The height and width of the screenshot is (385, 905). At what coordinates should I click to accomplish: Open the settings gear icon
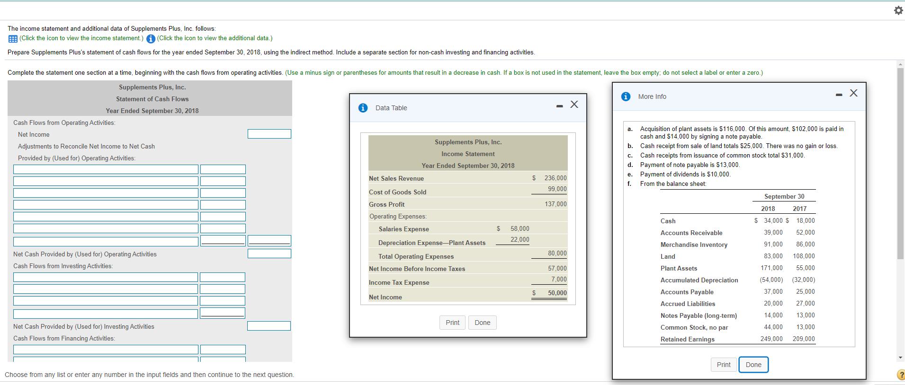coord(898,10)
